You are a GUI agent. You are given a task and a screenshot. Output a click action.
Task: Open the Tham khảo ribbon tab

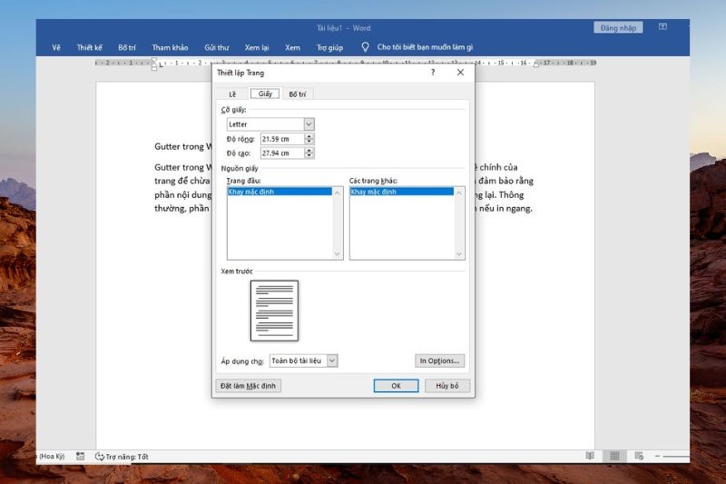(170, 47)
